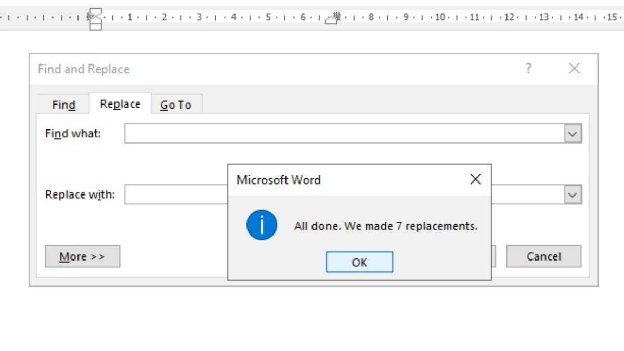
Task: Click the Find and Replace dialog title bar
Action: (208, 68)
